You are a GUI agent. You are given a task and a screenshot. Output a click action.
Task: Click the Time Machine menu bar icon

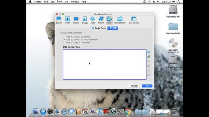click(x=149, y=2)
